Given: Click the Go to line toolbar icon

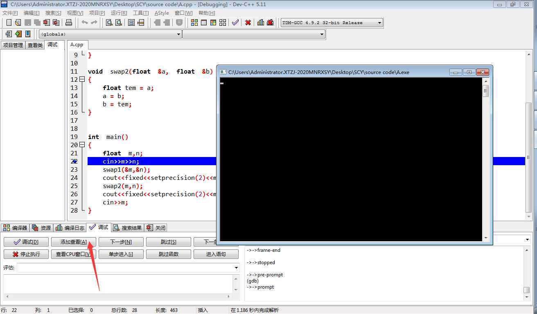Looking at the screenshot, I should tap(140, 22).
